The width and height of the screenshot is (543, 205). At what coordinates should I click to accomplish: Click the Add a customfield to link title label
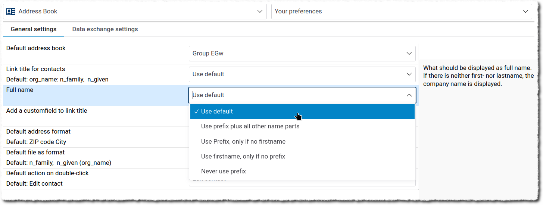tap(47, 111)
